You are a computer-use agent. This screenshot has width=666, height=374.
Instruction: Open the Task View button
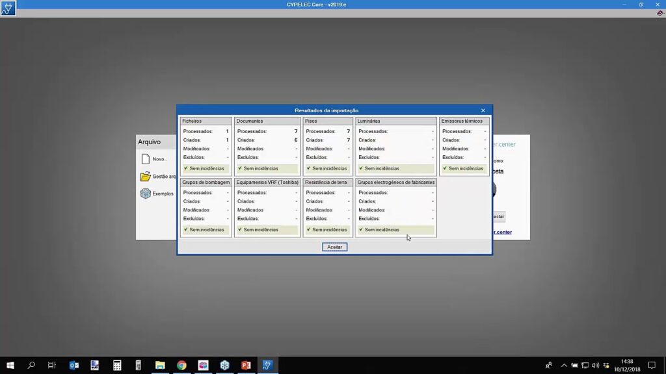pyautogui.click(x=52, y=366)
